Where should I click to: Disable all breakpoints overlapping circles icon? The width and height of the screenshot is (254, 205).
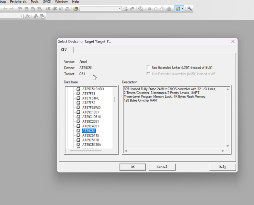point(162,9)
